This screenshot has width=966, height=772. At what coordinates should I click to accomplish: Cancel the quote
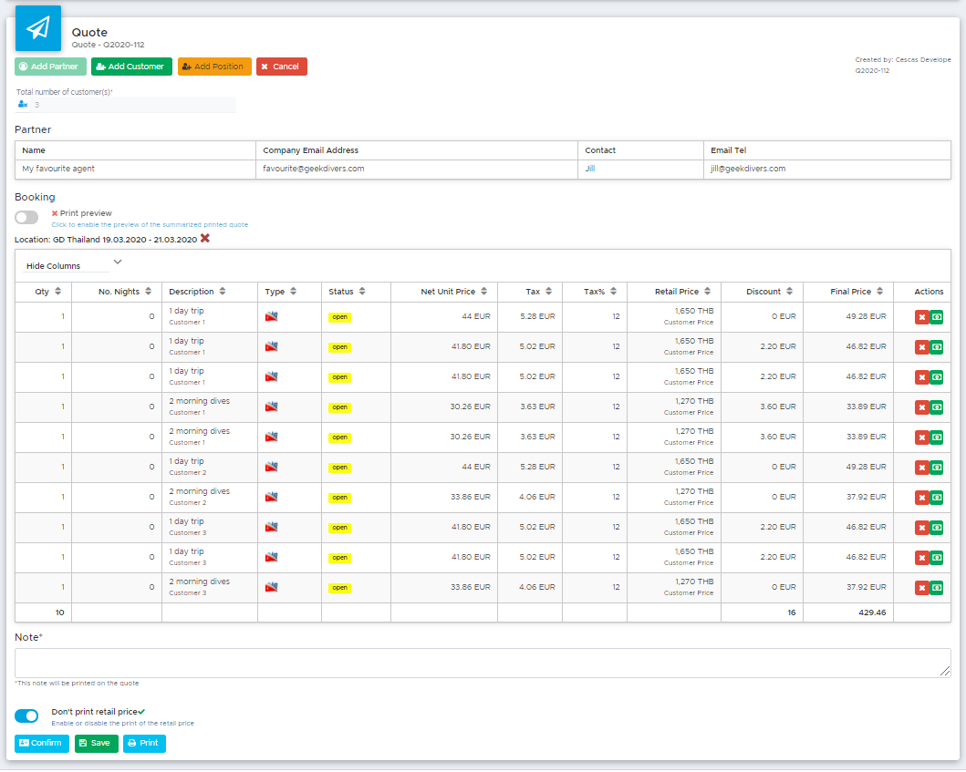click(x=282, y=67)
